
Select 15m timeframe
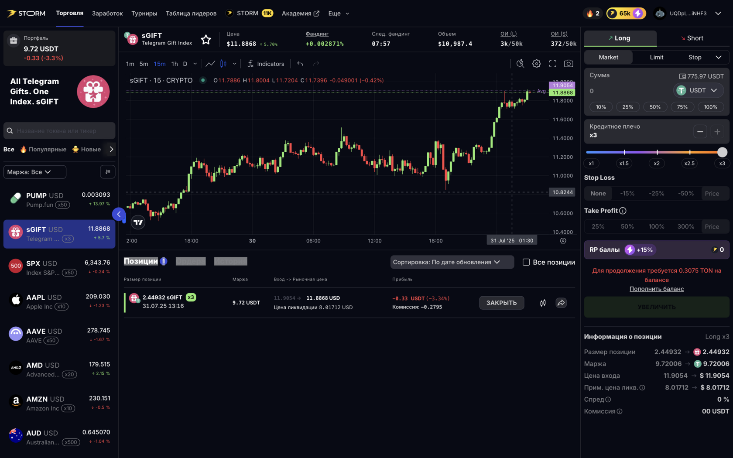(160, 64)
